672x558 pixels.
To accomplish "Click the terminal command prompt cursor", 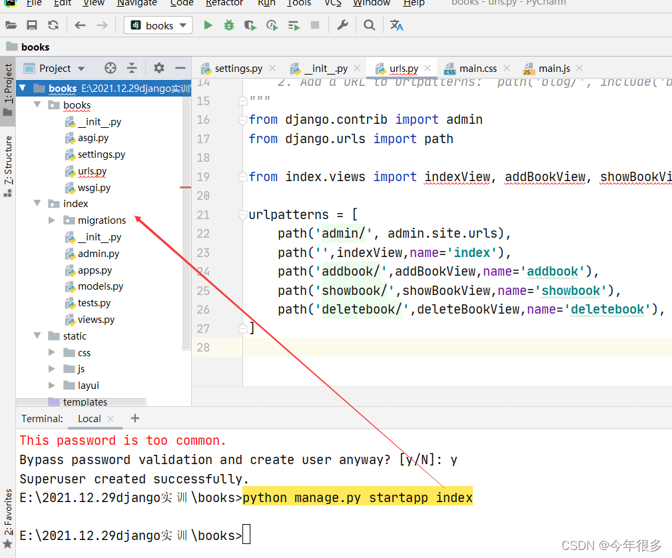I will click(x=246, y=534).
